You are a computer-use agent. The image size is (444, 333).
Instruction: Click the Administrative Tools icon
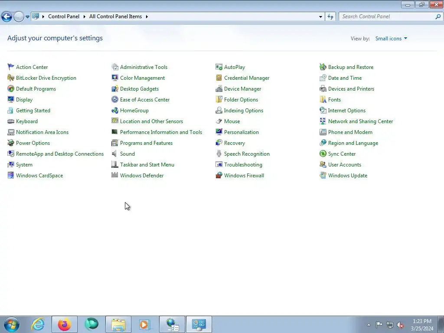pos(114,67)
